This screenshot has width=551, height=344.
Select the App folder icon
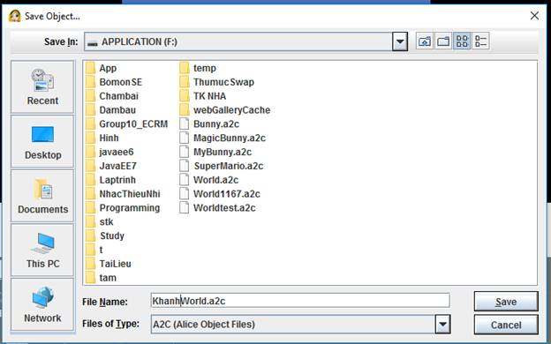91,68
